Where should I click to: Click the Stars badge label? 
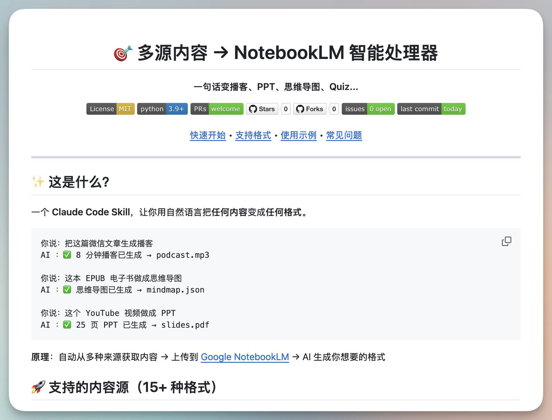(x=262, y=109)
